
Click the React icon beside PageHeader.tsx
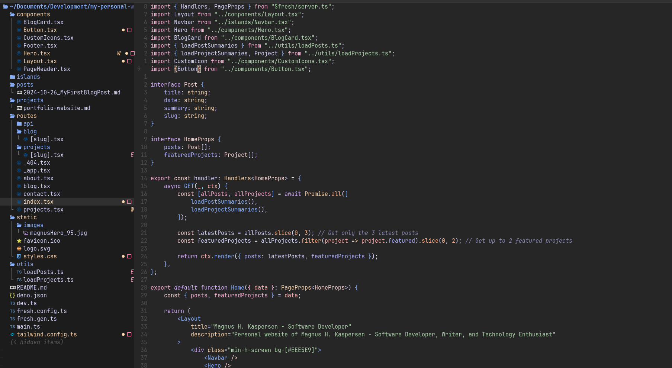pyautogui.click(x=19, y=69)
